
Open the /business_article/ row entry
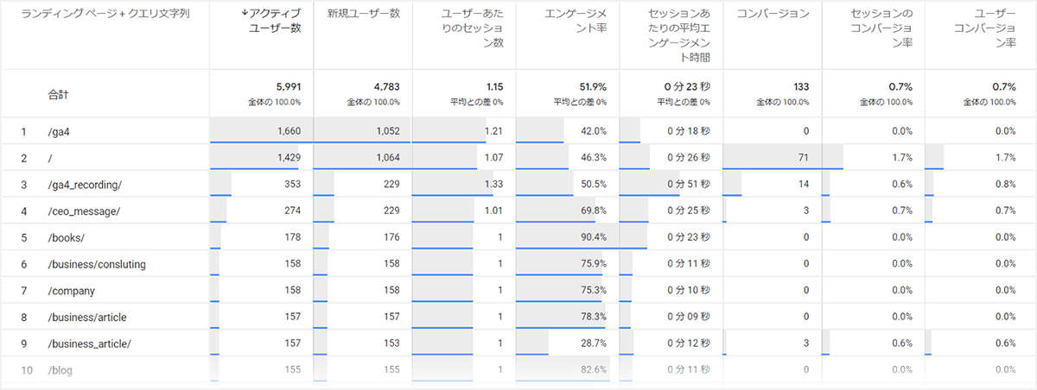click(x=90, y=343)
